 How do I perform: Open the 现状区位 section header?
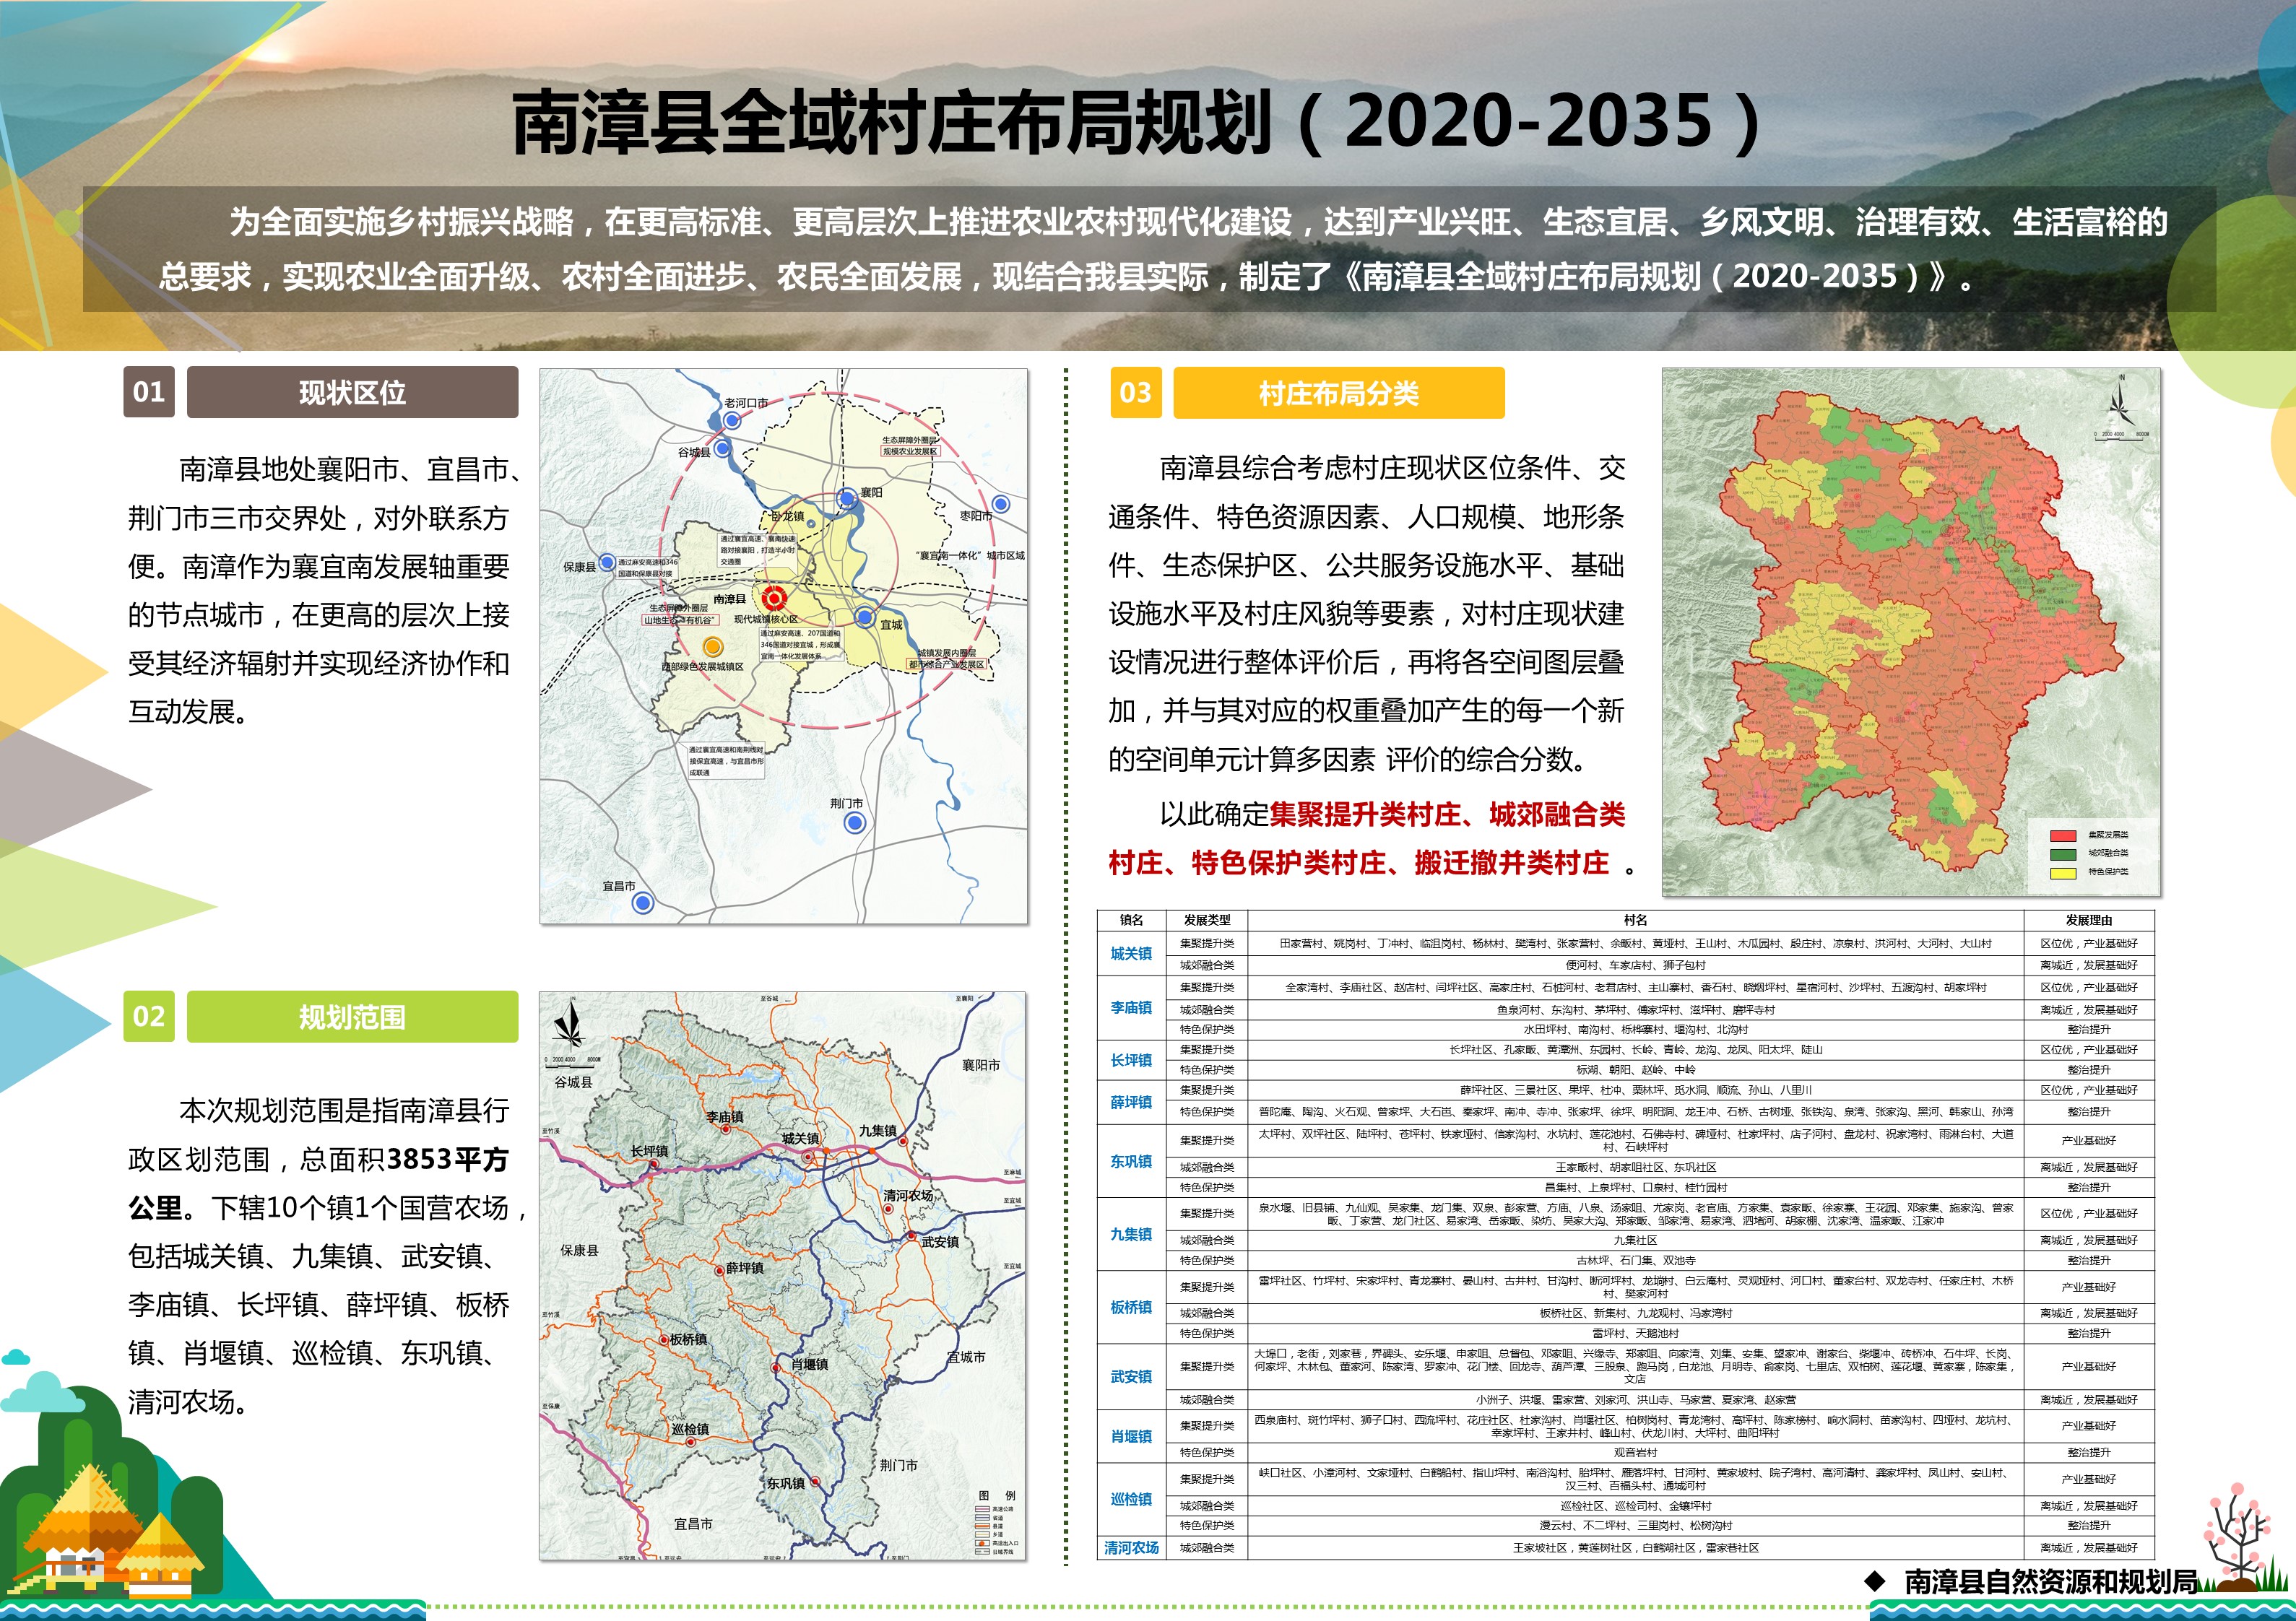click(352, 391)
